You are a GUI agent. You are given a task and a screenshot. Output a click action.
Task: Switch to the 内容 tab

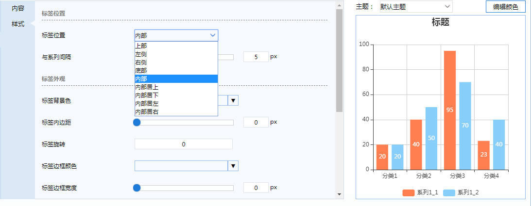(x=18, y=8)
